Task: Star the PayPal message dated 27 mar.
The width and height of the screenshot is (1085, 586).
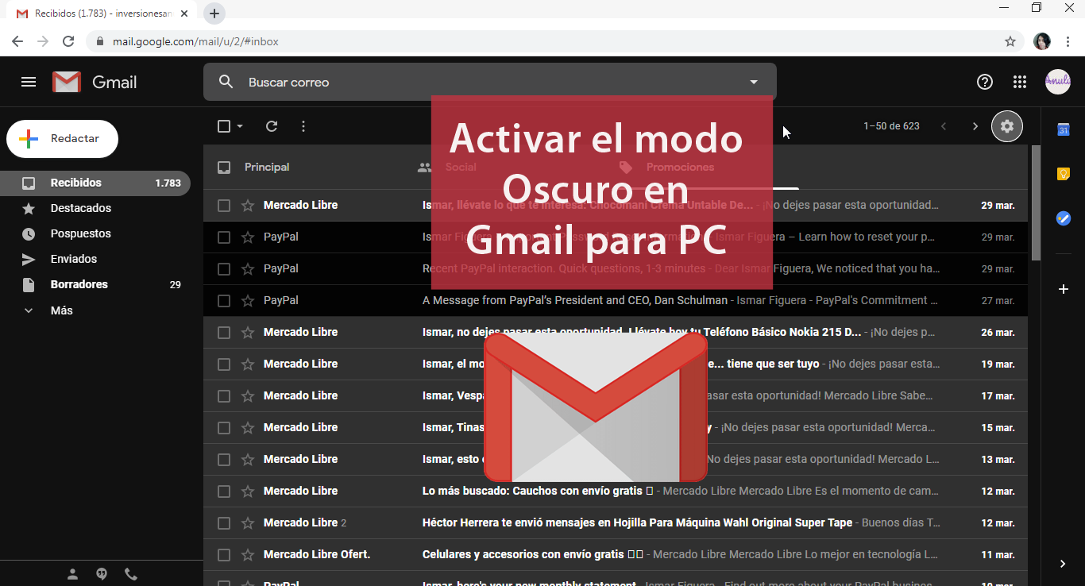Action: tap(248, 301)
